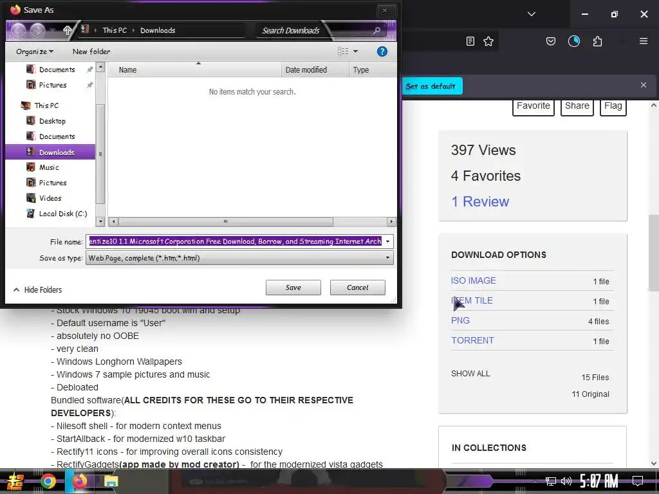
Task: Open view options dropdown arrow beside view icon
Action: pos(355,51)
